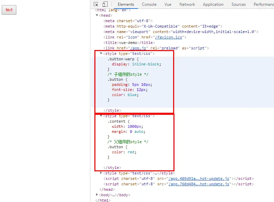Open the app.760d484 hot-update.js link
The width and height of the screenshot is (274, 202).
tap(199, 184)
